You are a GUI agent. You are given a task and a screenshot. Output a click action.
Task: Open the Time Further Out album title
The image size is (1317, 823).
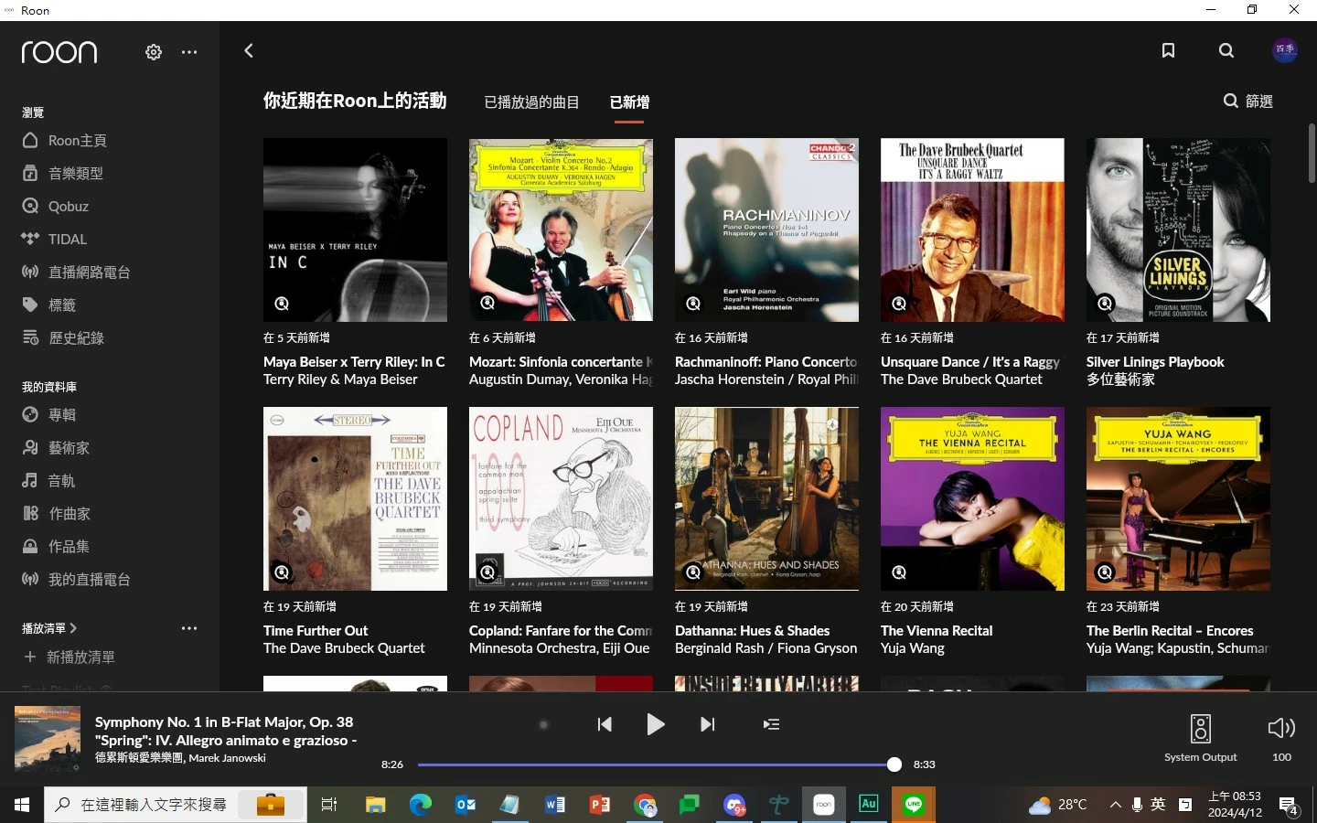click(316, 631)
